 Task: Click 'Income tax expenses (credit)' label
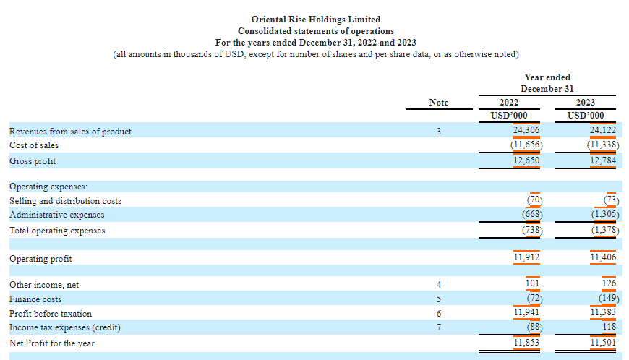65,327
